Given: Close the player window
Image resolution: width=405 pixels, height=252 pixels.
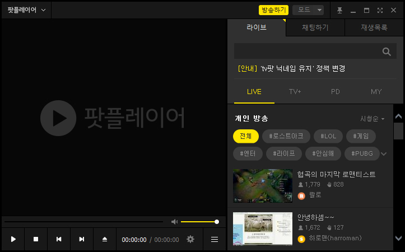Looking at the screenshot, I should pos(393,10).
